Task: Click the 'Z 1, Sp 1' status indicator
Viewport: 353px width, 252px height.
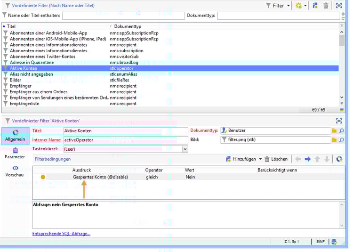Action: [291, 242]
